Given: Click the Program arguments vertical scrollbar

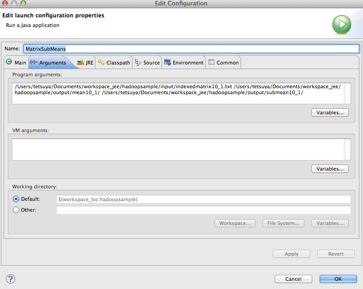Looking at the screenshot, I should [347, 94].
